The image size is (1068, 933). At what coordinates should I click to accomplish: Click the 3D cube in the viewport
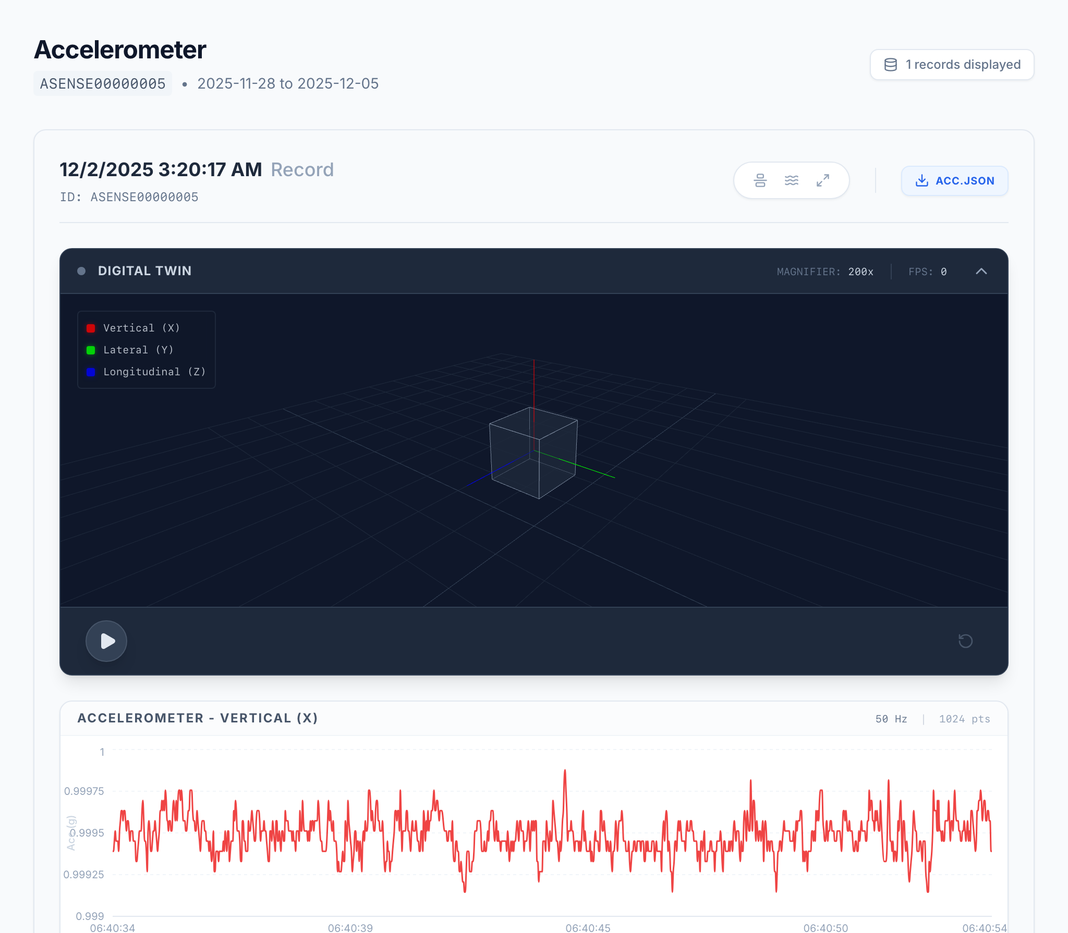point(533,452)
